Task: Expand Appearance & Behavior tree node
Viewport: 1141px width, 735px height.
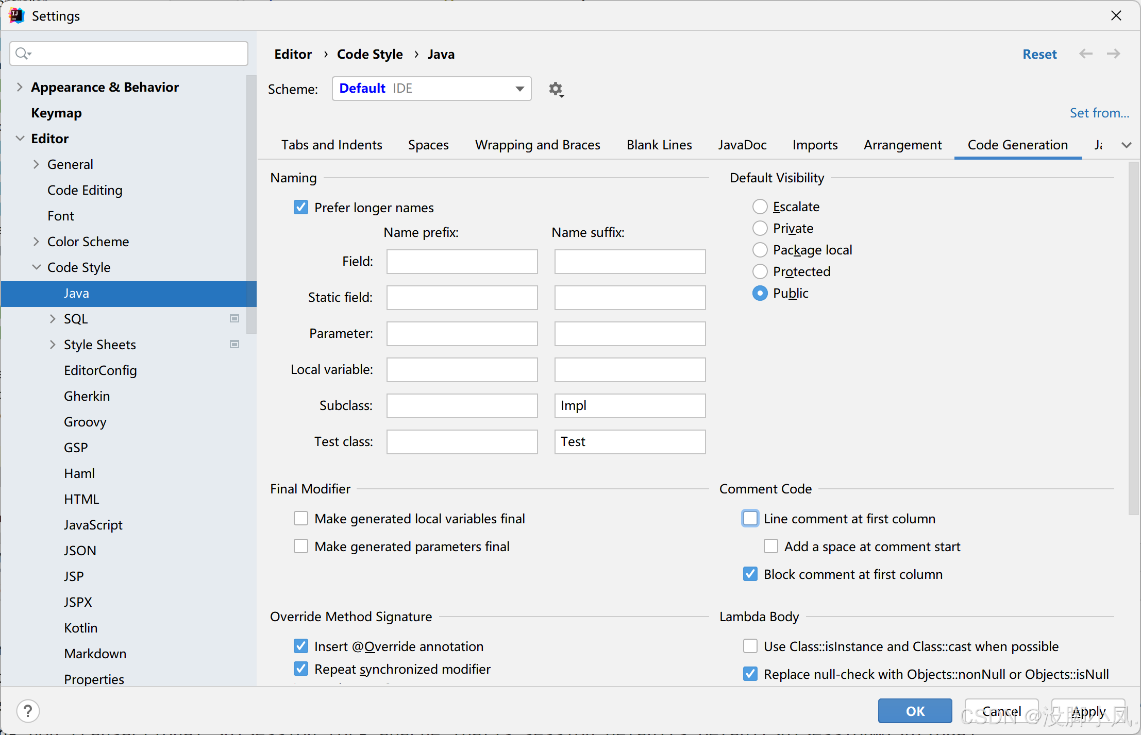Action: 20,87
